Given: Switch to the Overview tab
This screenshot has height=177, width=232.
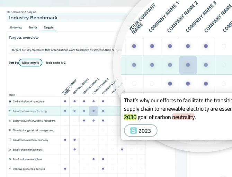Looking at the screenshot, I should (x=16, y=27).
